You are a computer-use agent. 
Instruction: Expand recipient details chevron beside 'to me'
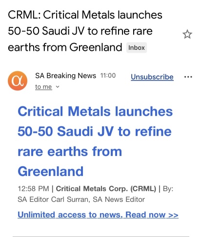point(58,87)
